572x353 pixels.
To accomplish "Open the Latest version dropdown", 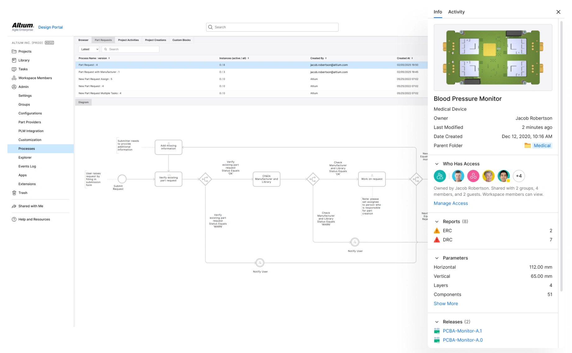I will point(89,49).
